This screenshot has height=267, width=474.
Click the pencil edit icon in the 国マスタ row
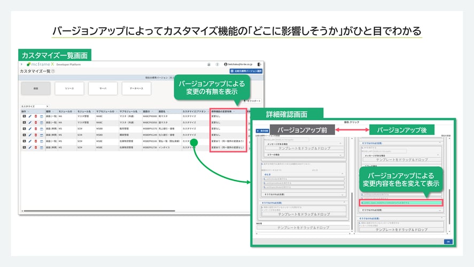(30, 123)
